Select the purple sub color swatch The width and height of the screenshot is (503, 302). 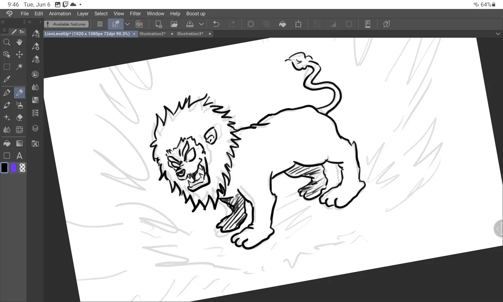tap(14, 168)
